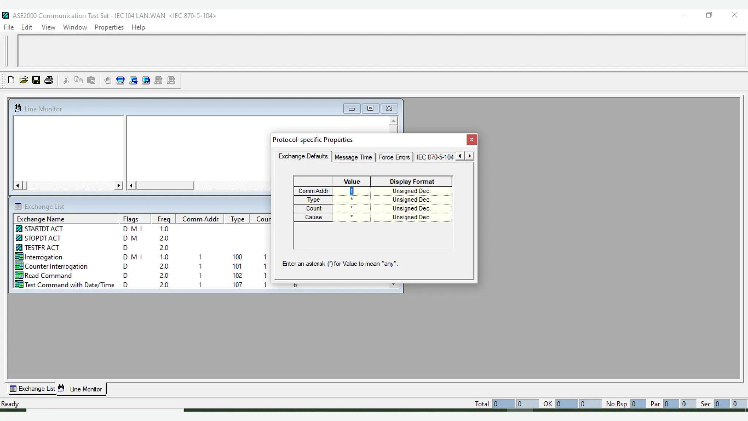Viewport: 748px width, 421px height.
Task: Close the Protocol-specific Properties dialog
Action: (472, 140)
